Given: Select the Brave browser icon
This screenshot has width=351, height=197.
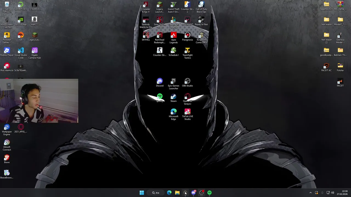Looking at the screenshot, I should pyautogui.click(x=7, y=159).
